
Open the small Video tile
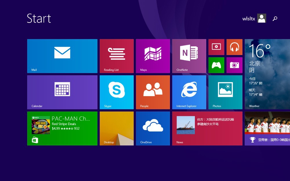click(216, 47)
